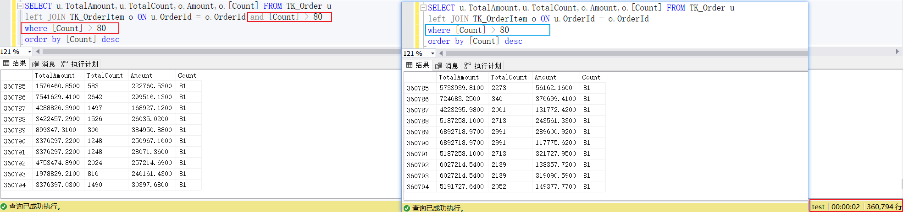Collapse the right query's SELECT code block
This screenshot has height=212, width=903.
click(424, 8)
